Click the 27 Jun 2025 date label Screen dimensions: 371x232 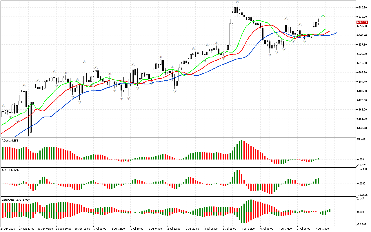[x=8, y=229]
